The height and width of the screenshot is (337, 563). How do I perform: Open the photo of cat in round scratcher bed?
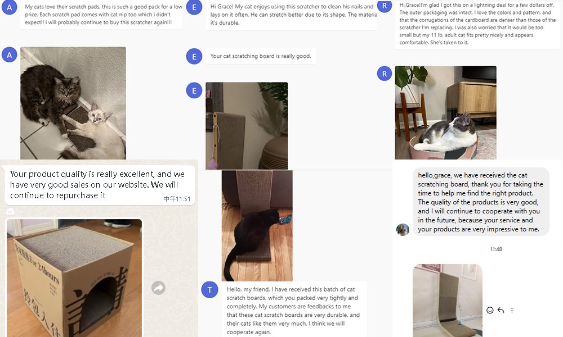[x=445, y=112]
